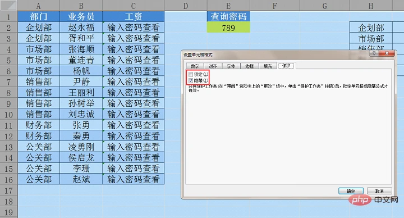Select column B header

[x=81, y=6]
